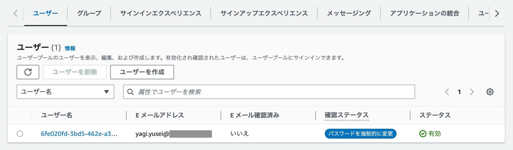
Task: Open the 情報 info link
Action: (70, 48)
